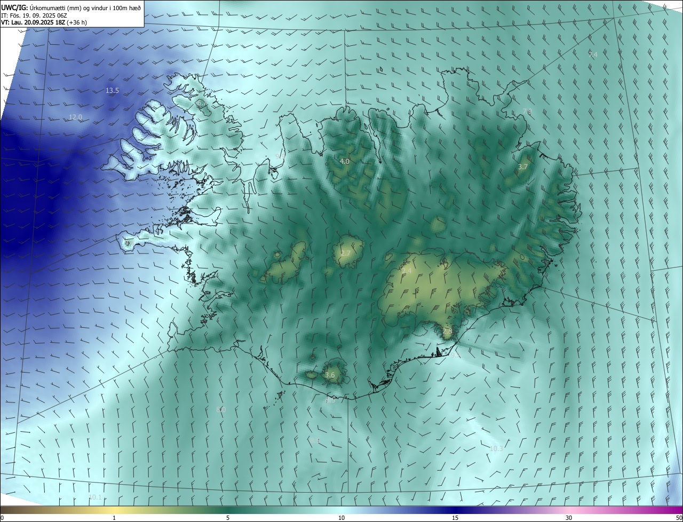Click the map title 'Úrkomumætti (mm) og vindur í 100m hæð'
The image size is (683, 522).
click(x=84, y=7)
